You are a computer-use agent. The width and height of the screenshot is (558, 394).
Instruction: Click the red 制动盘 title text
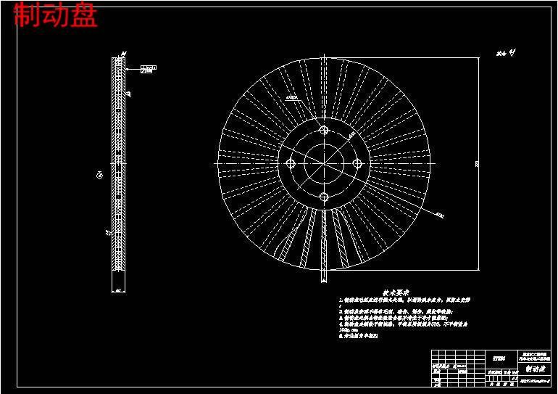56,15
